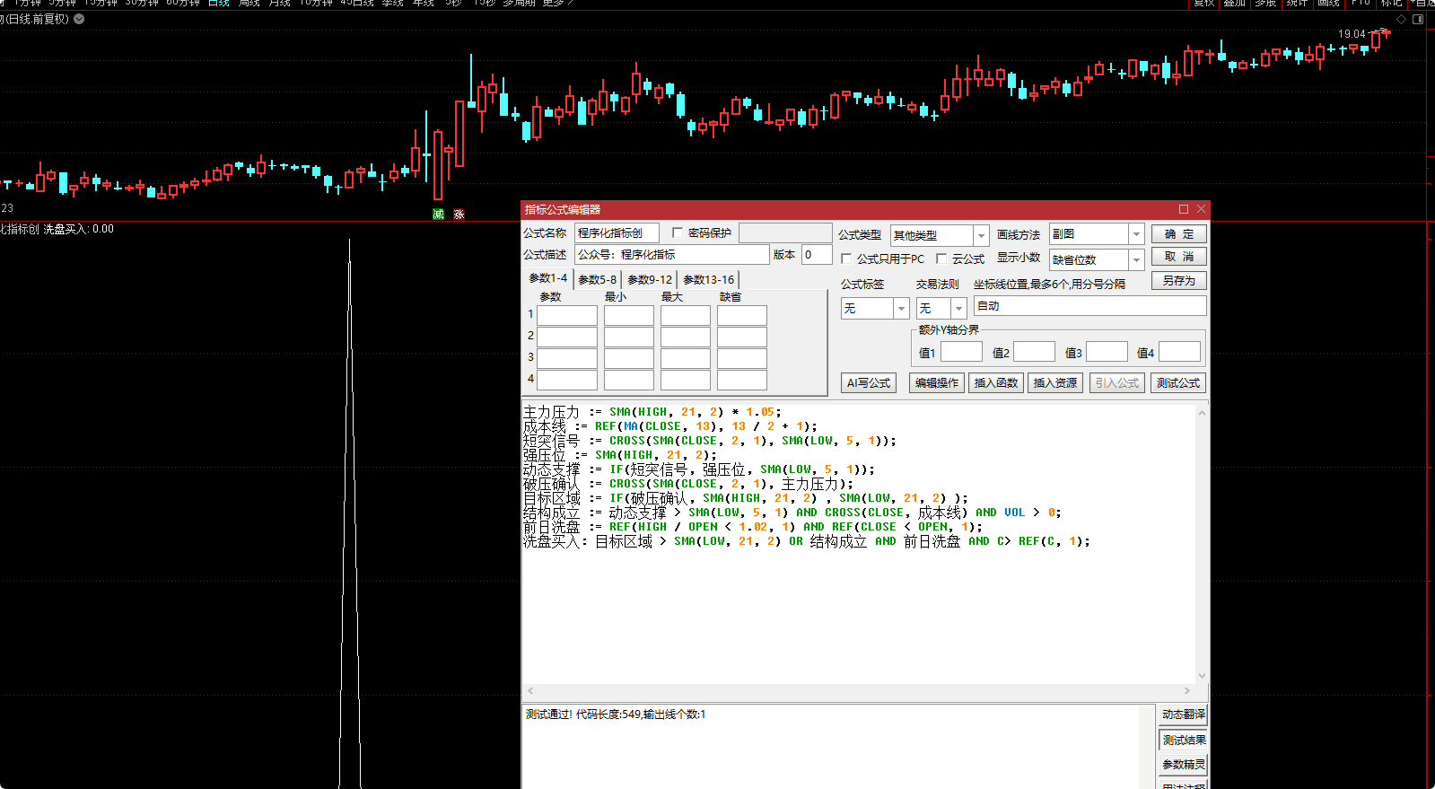Toggle the side panel layout icon

[1418, 19]
